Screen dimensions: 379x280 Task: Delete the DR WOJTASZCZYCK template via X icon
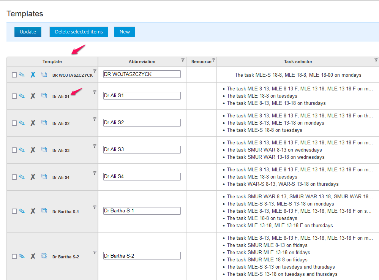pyautogui.click(x=33, y=75)
